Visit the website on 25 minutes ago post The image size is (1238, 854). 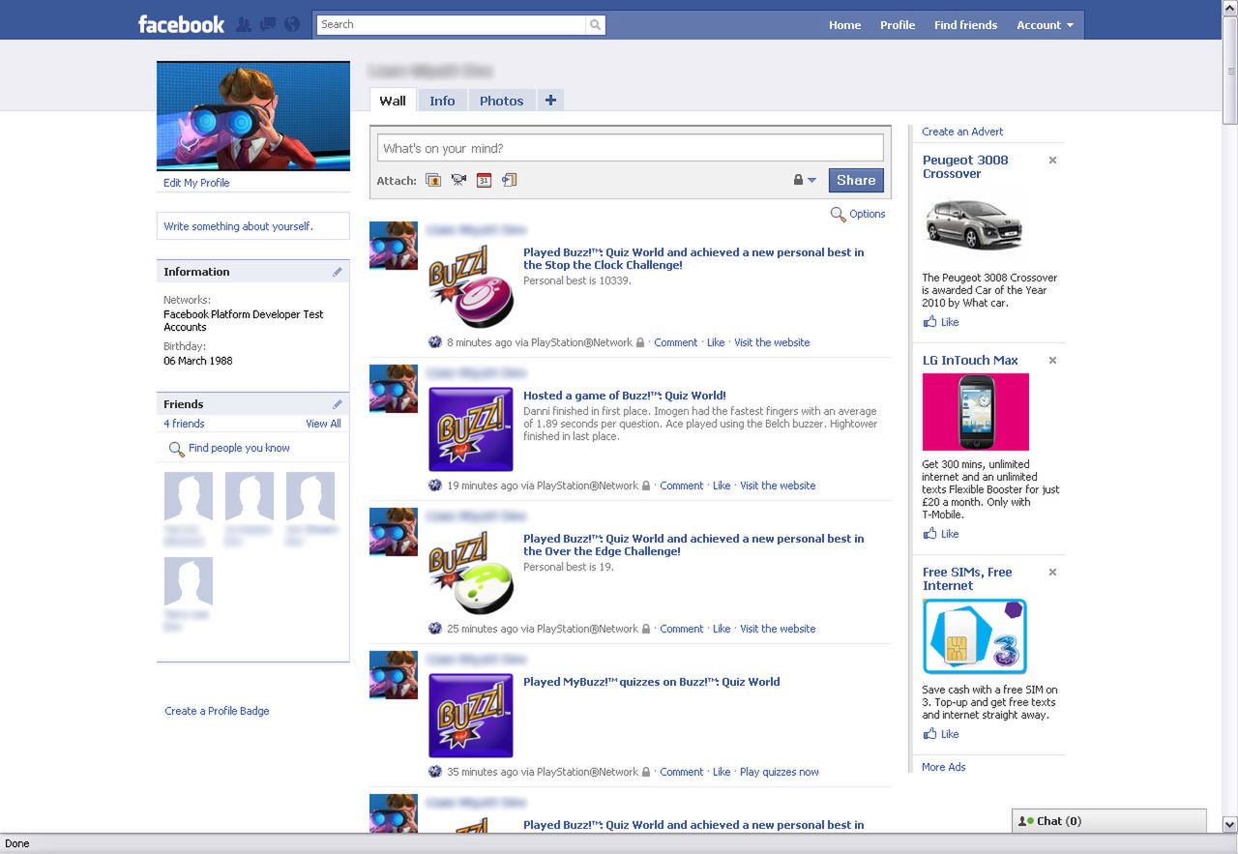(778, 629)
